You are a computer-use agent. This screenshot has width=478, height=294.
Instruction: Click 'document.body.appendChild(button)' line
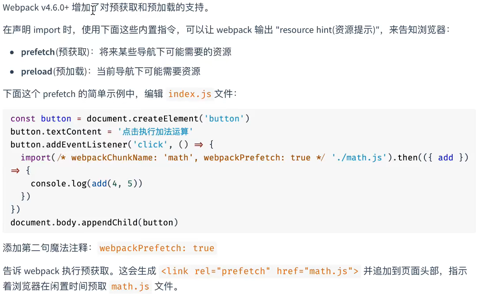tap(94, 222)
